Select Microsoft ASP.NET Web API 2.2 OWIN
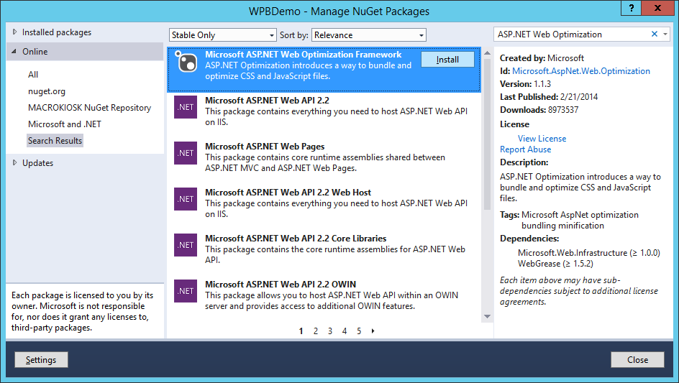The width and height of the screenshot is (679, 383). tap(324, 295)
